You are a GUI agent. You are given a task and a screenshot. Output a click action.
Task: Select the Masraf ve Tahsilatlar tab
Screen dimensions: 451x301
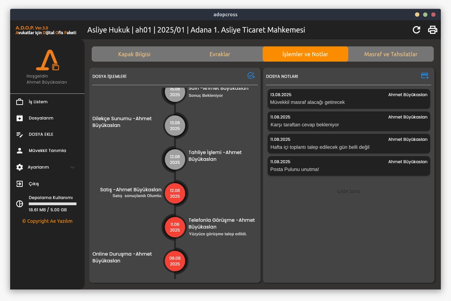391,54
